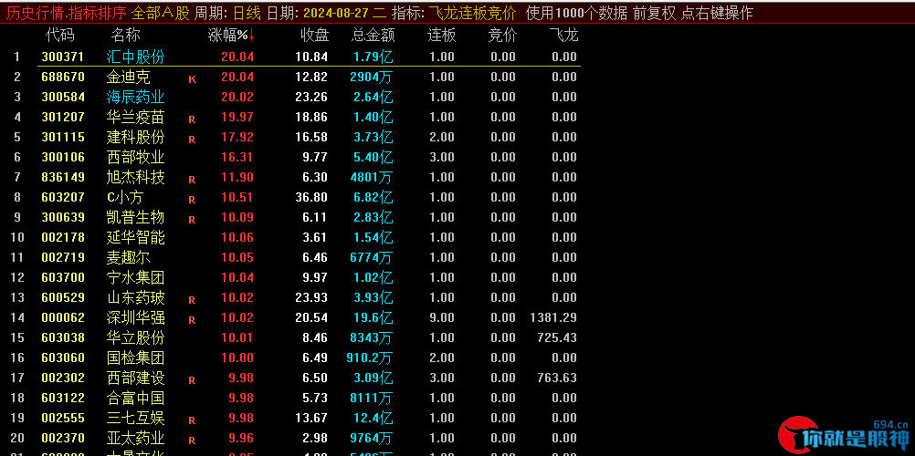This screenshot has width=915, height=456.
Task: Click the R marker next to C小方
Action: point(192,200)
